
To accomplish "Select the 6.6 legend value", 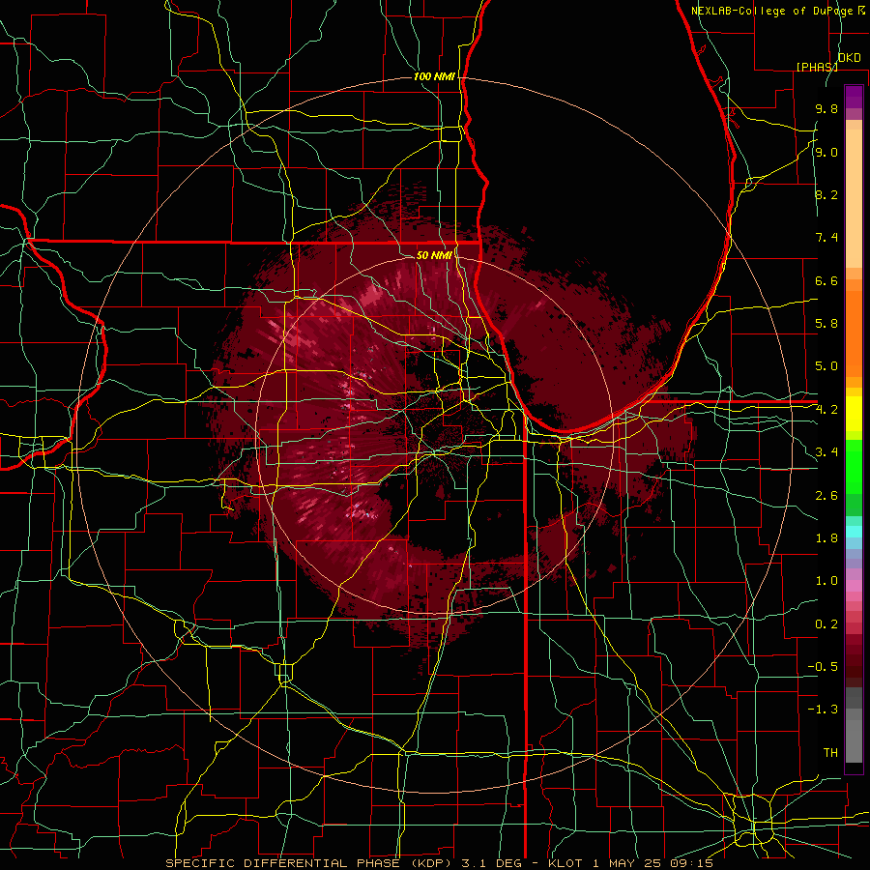I will click(826, 280).
